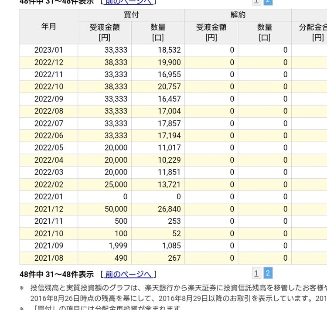Click the 買付 group header
This screenshot has height=310, width=327.
point(131,15)
